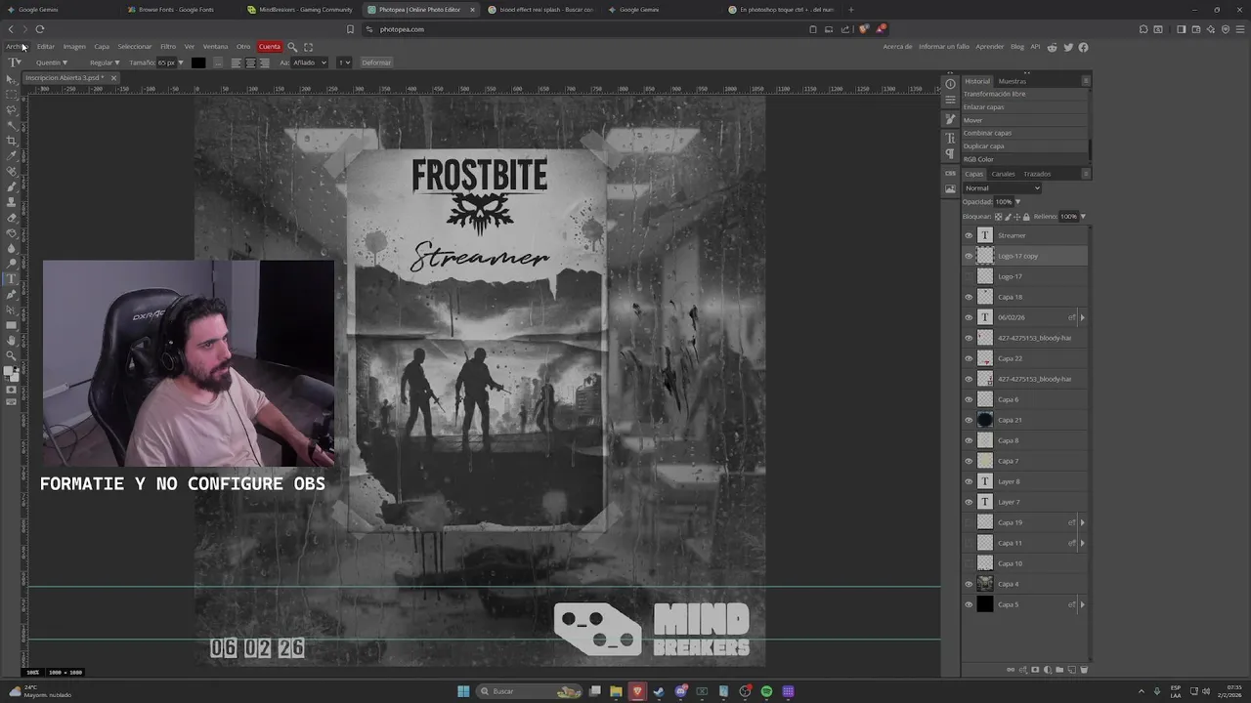This screenshot has height=703, width=1251.
Task: Open the Acerca de link
Action: click(x=897, y=47)
